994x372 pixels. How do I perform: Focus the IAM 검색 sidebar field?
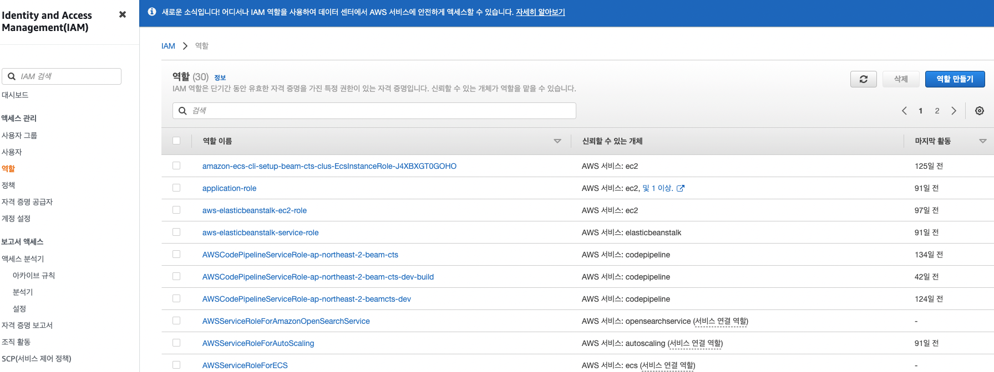(62, 76)
